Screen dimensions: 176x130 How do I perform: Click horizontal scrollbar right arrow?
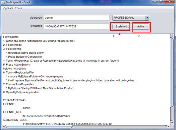168,127
